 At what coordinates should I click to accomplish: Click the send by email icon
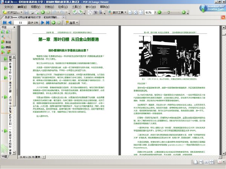[x=37, y=12]
